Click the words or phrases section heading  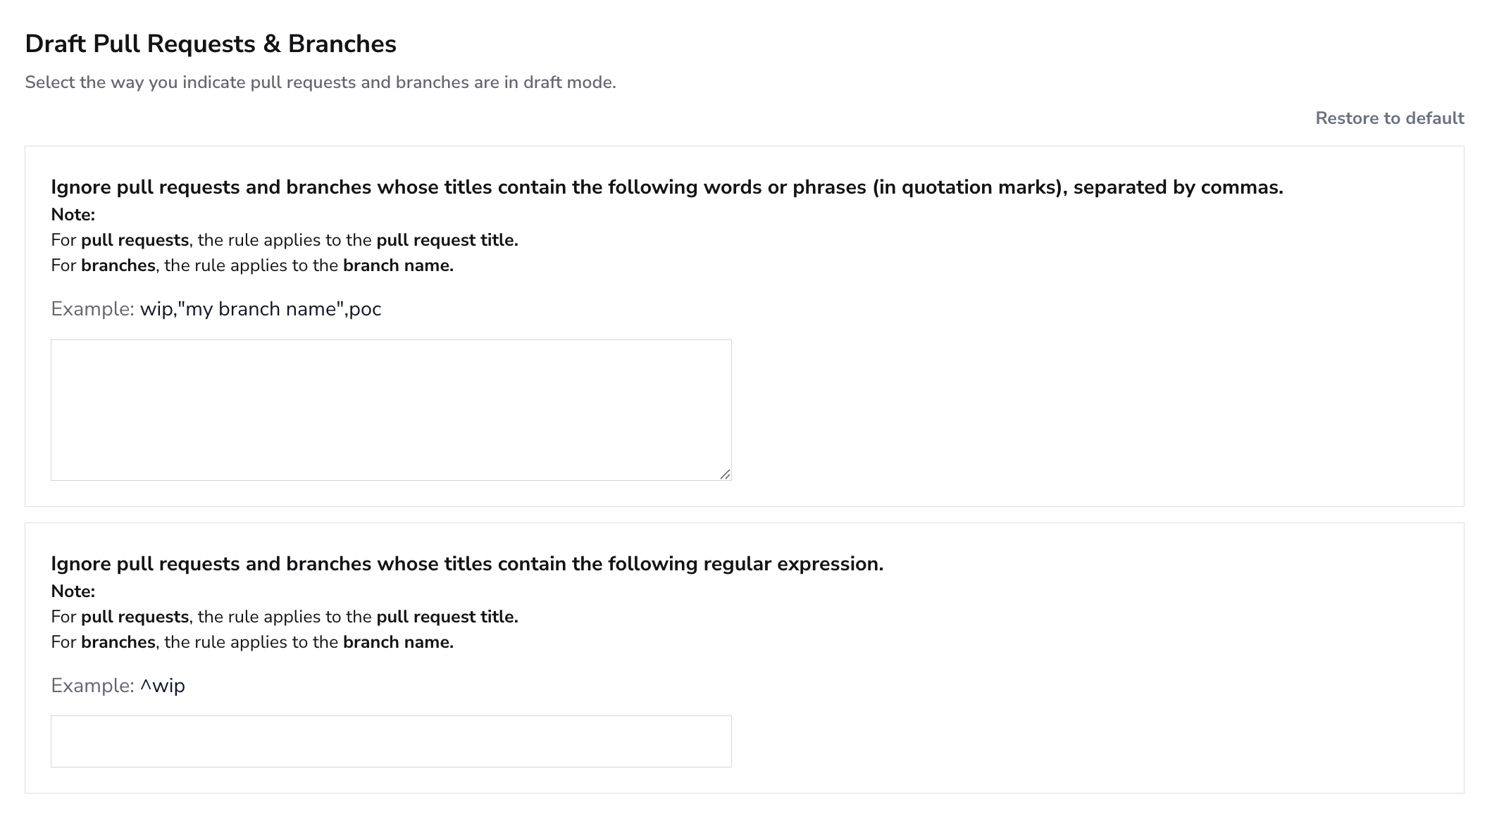pos(667,187)
